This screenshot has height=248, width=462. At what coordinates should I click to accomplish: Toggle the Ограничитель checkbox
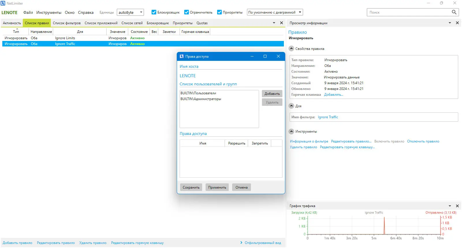point(187,12)
